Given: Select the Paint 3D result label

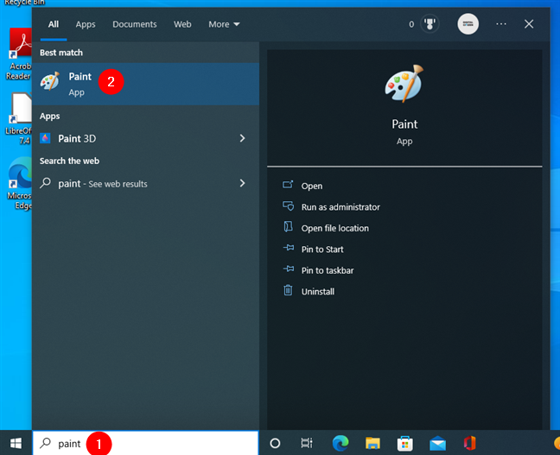Looking at the screenshot, I should 77,138.
